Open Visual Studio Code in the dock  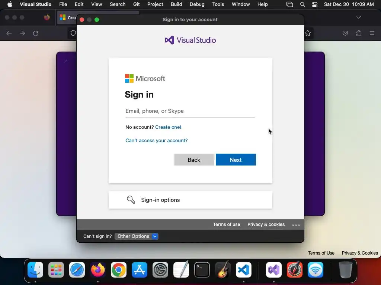243,270
